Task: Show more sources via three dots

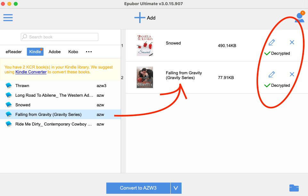Action: click(89, 52)
